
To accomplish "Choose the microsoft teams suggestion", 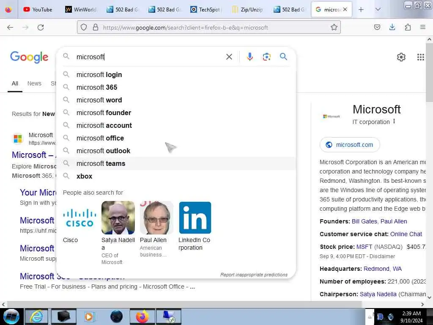I will pos(176,164).
